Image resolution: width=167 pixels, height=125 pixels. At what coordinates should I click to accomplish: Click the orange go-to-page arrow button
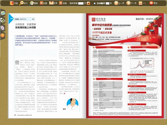click(x=88, y=3)
